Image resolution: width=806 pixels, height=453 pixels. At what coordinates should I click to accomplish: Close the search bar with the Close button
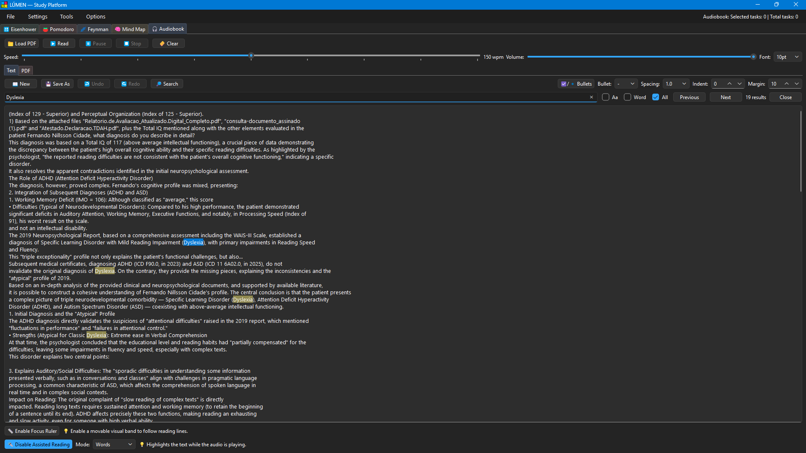(785, 97)
